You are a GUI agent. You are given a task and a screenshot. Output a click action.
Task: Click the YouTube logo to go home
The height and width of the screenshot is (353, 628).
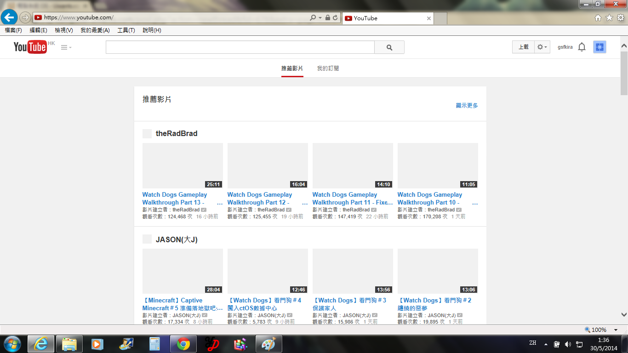coord(30,47)
